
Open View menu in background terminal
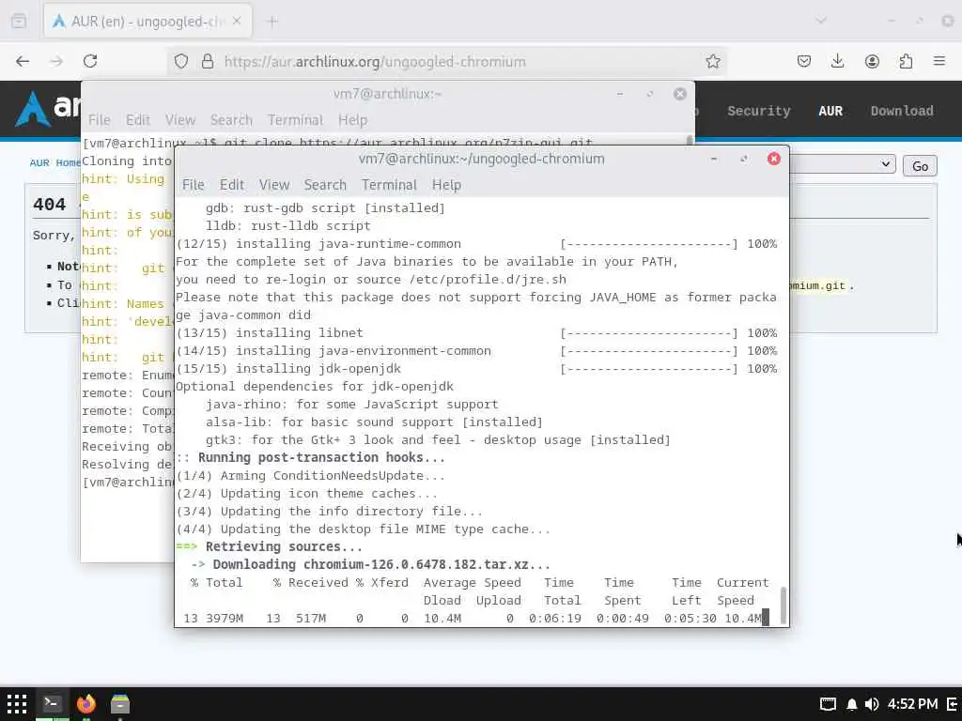pyautogui.click(x=179, y=119)
